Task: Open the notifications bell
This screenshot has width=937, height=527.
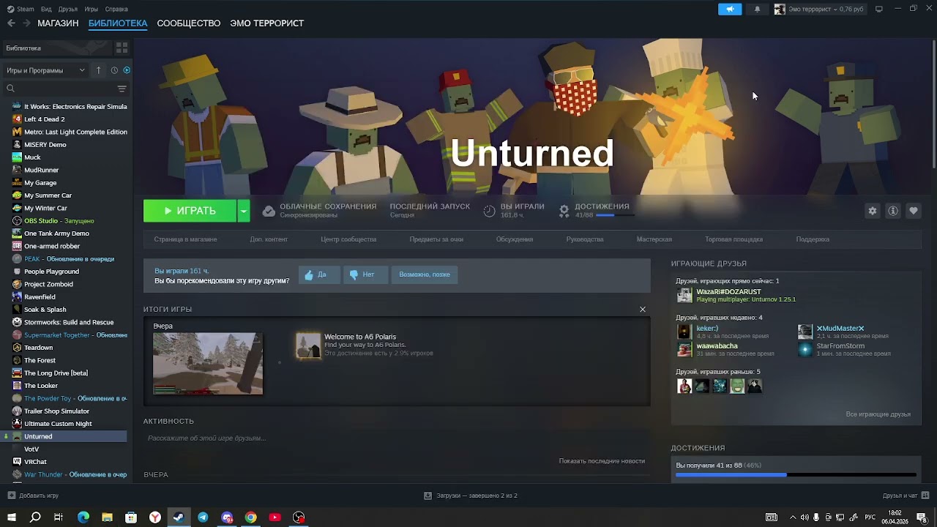Action: point(757,9)
